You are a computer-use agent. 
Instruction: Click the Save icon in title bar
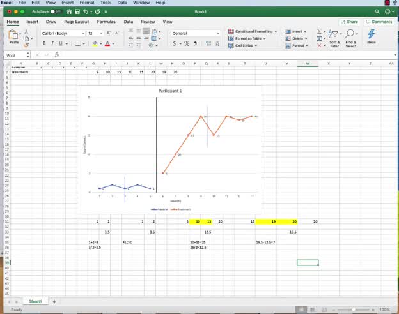point(77,11)
